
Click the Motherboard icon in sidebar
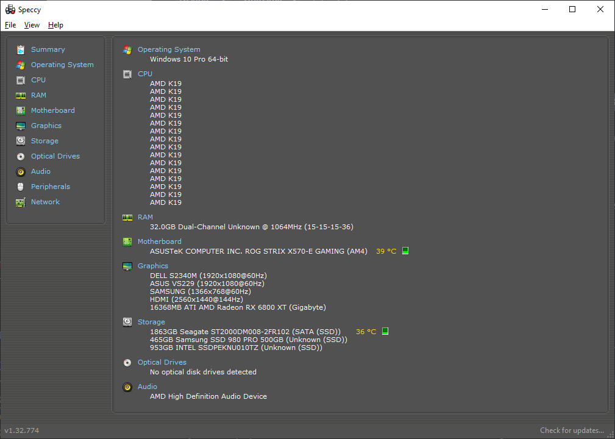click(21, 110)
